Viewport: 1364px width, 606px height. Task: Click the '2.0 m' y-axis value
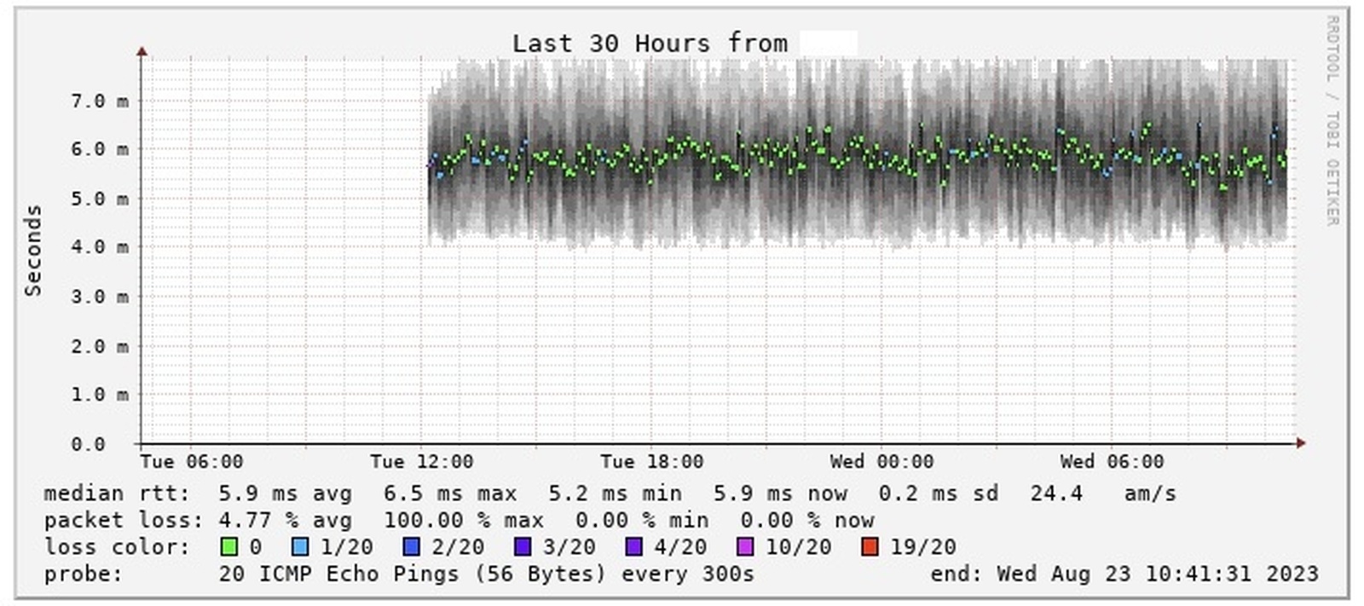100,346
